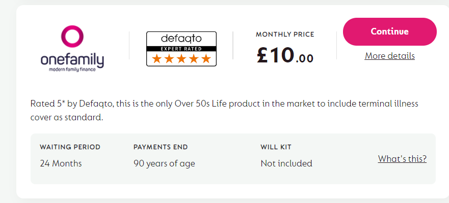Click the Will Kit heading
Image resolution: width=449 pixels, height=203 pixels.
click(276, 147)
